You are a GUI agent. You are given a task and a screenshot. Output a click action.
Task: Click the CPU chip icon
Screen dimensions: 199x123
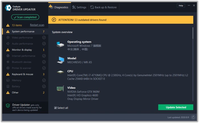point(60,72)
